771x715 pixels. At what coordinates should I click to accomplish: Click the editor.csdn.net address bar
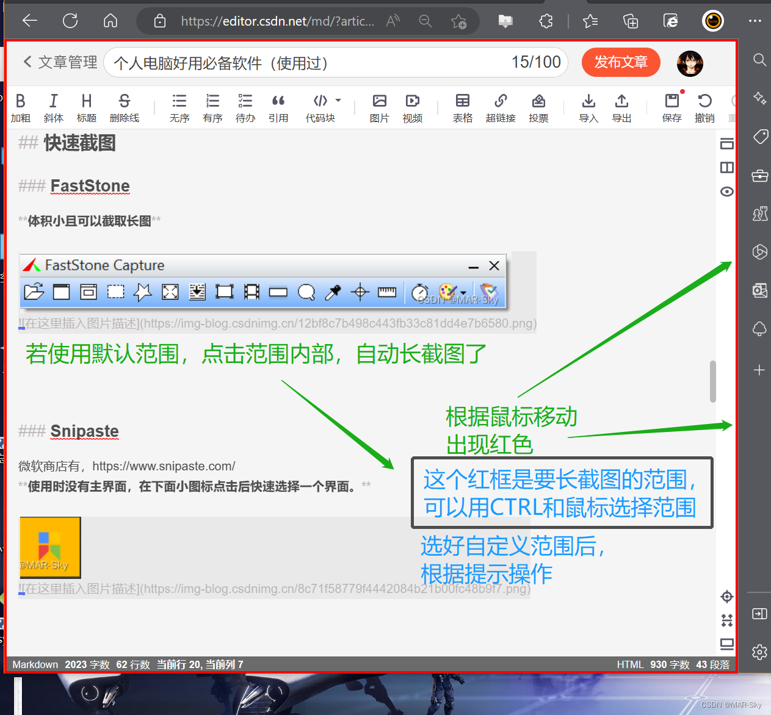pyautogui.click(x=278, y=21)
